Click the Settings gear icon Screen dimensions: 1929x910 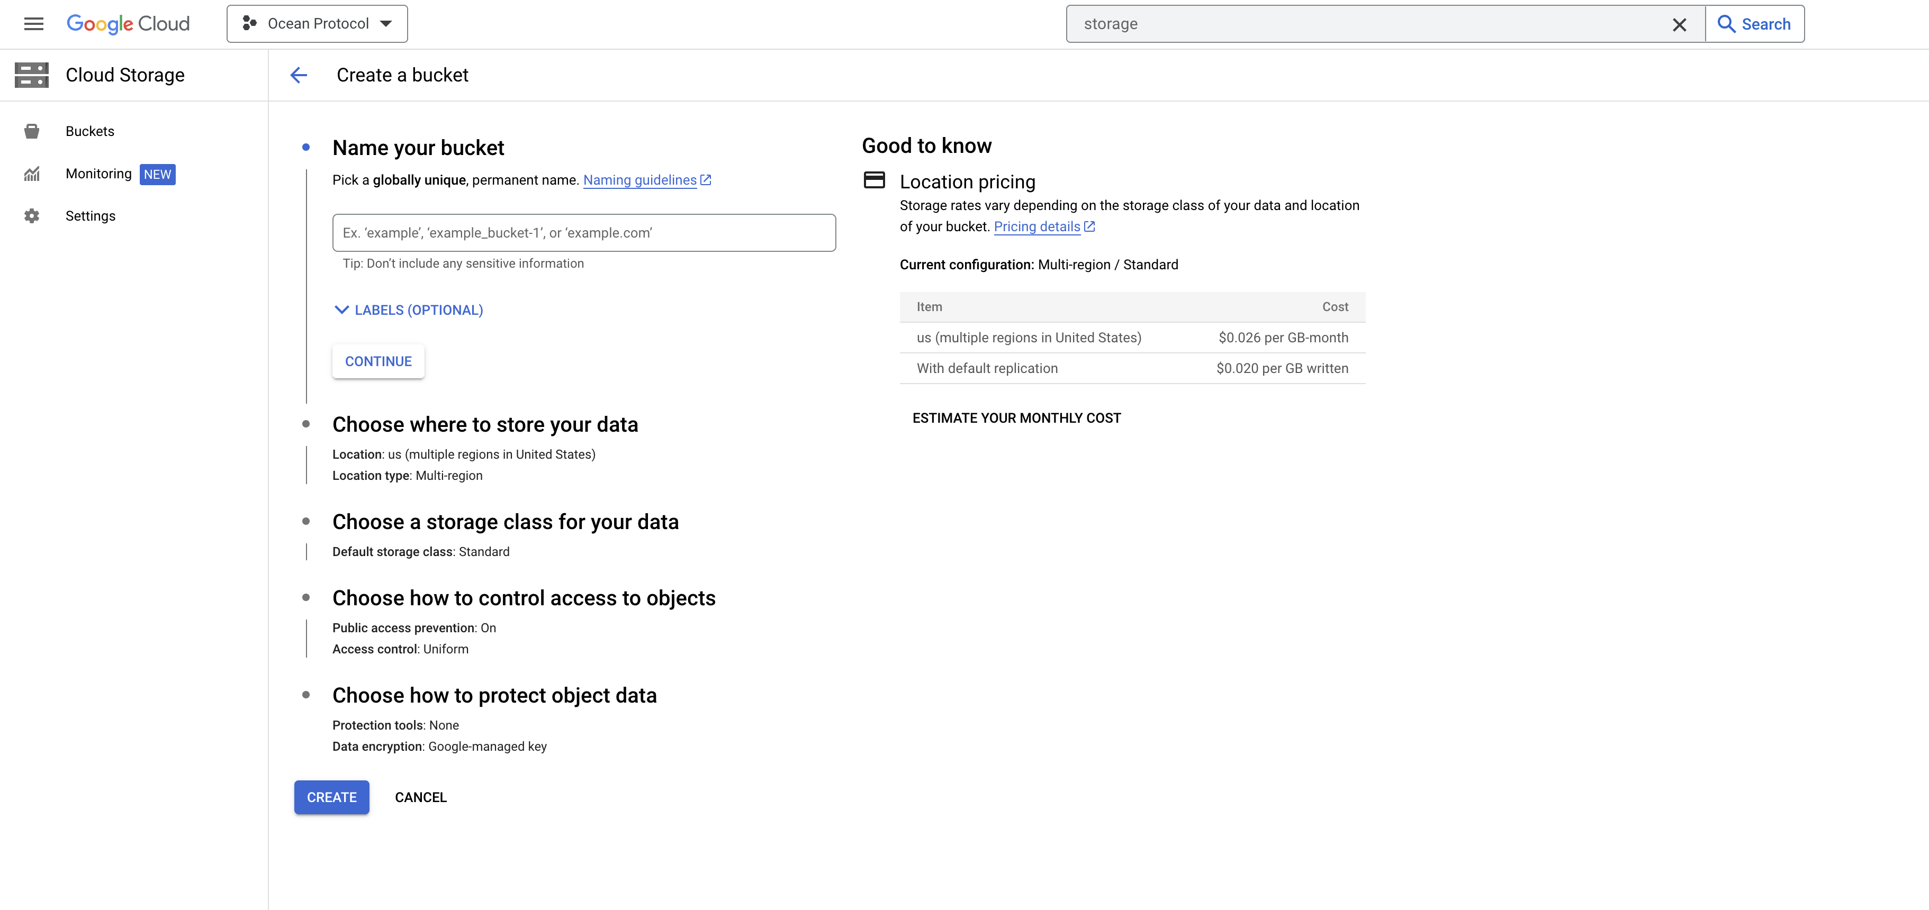click(31, 216)
